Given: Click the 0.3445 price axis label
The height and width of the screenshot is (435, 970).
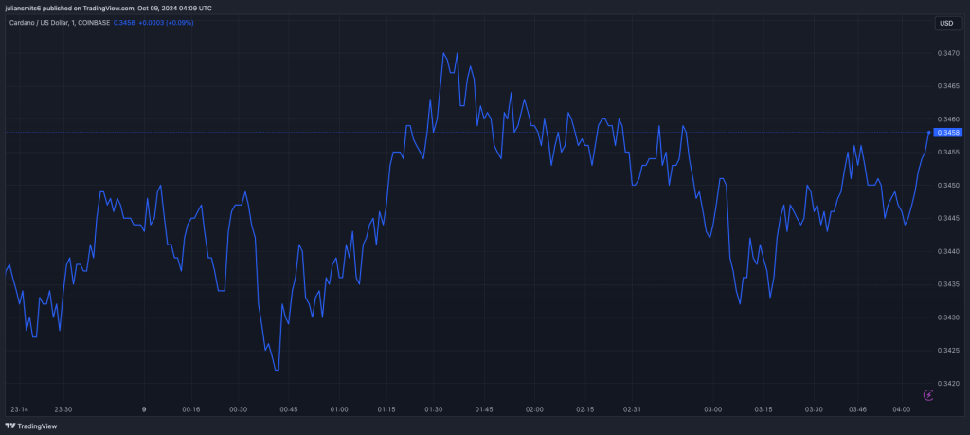Looking at the screenshot, I should tap(947, 218).
